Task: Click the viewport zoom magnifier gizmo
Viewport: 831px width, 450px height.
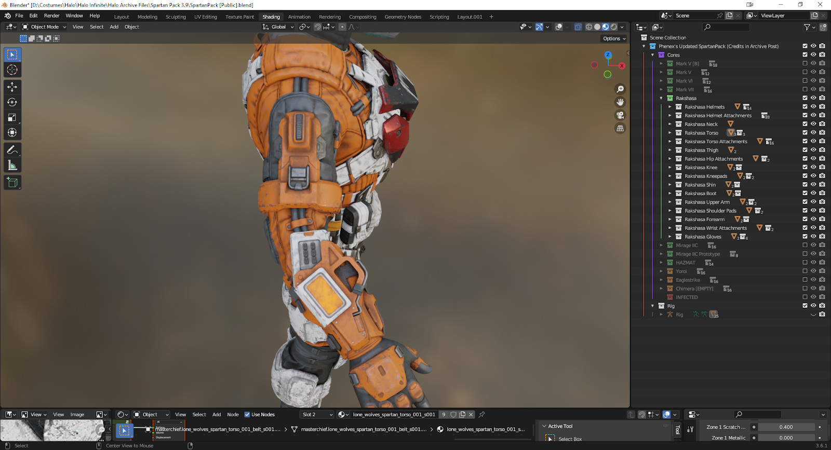Action: click(x=620, y=89)
